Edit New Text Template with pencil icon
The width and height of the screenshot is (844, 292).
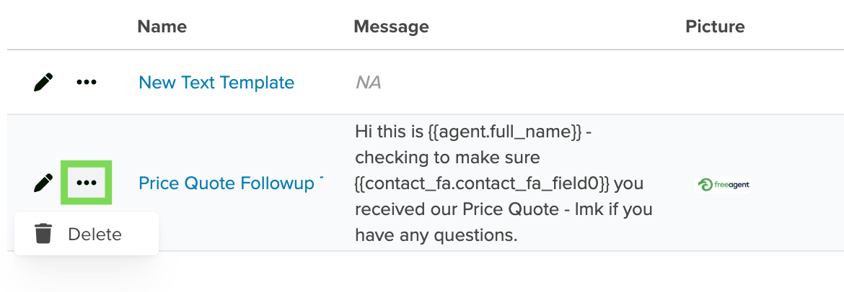coord(43,83)
